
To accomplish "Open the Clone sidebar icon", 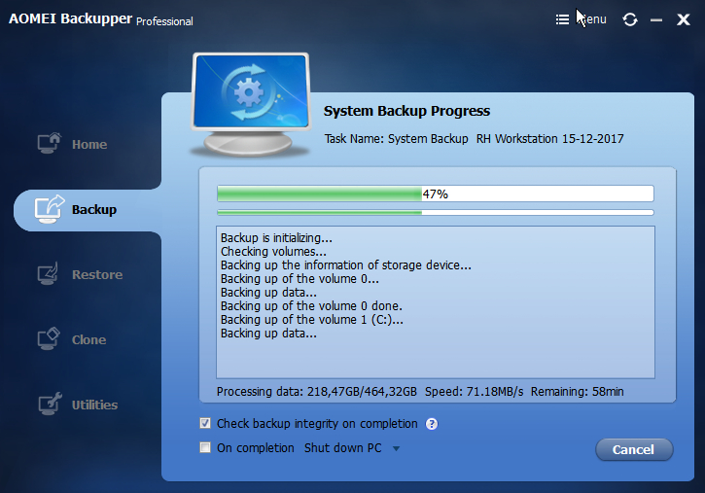I will coord(49,338).
